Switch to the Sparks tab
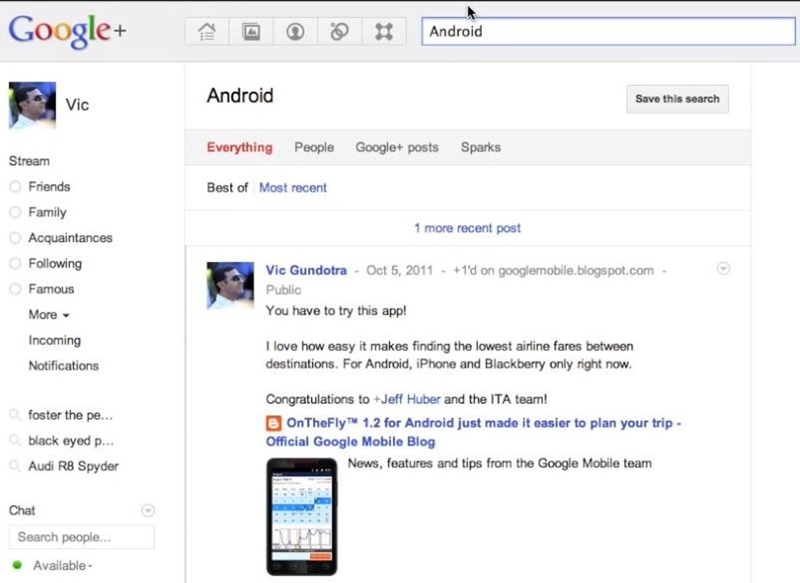Image resolution: width=800 pixels, height=583 pixels. (480, 147)
